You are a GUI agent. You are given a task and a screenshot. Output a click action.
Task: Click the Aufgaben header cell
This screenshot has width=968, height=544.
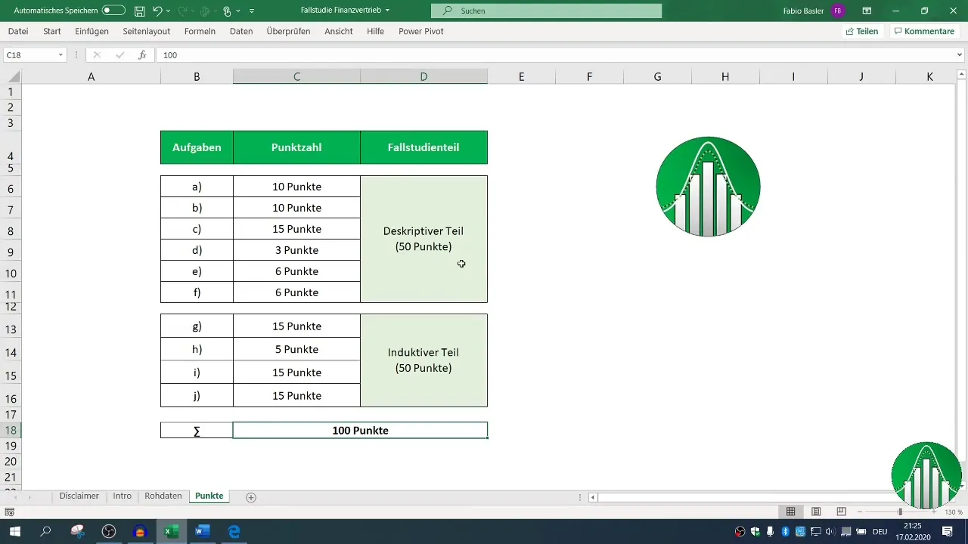click(x=197, y=147)
